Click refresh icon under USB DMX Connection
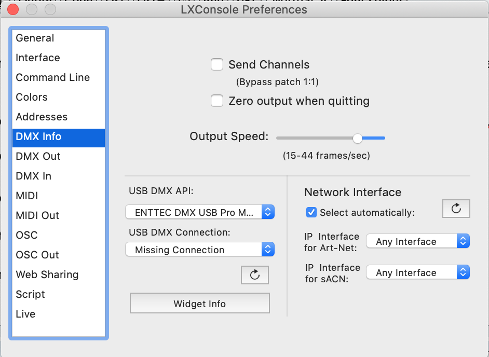Image resolution: width=489 pixels, height=357 pixels. (x=255, y=274)
